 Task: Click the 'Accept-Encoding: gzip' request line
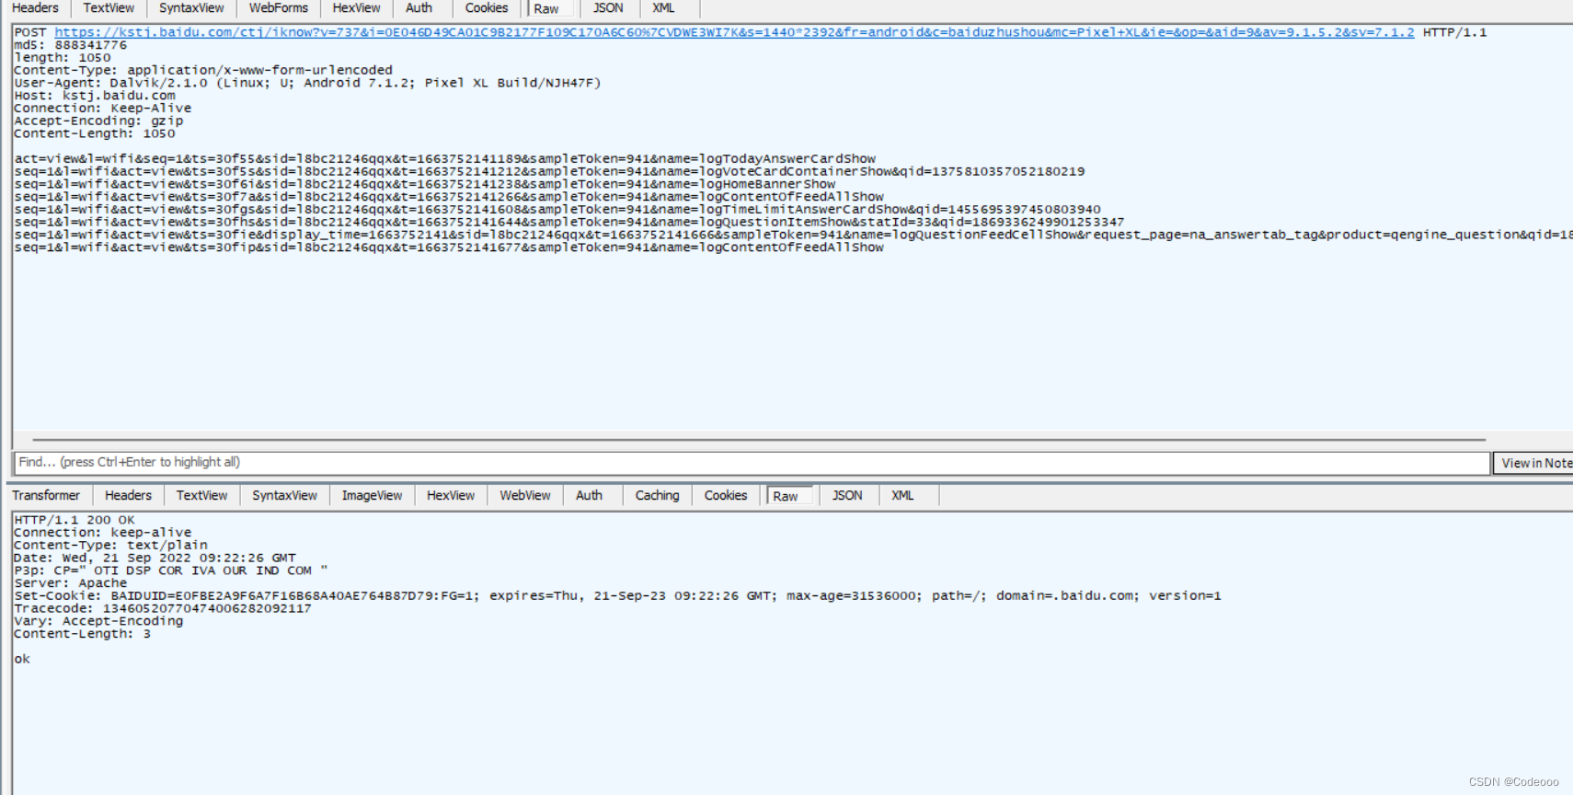(x=98, y=121)
